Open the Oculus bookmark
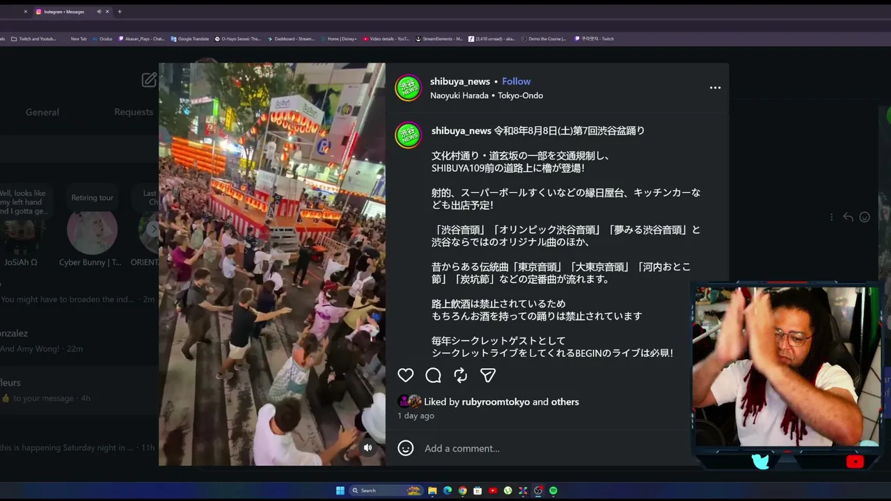This screenshot has height=501, width=891. click(x=102, y=39)
